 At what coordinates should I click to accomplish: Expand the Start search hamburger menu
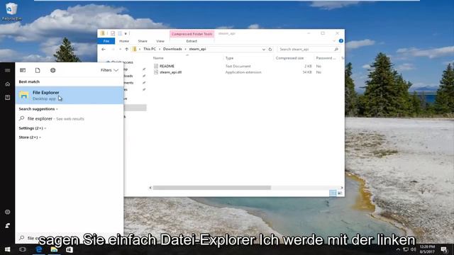pos(8,70)
